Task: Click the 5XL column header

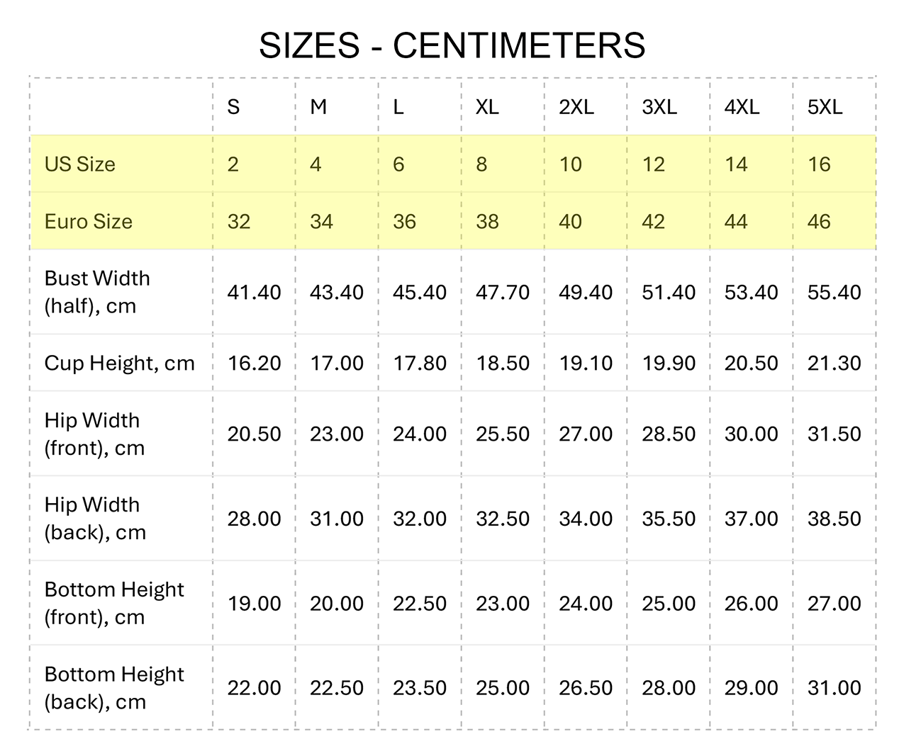Action: 825,107
